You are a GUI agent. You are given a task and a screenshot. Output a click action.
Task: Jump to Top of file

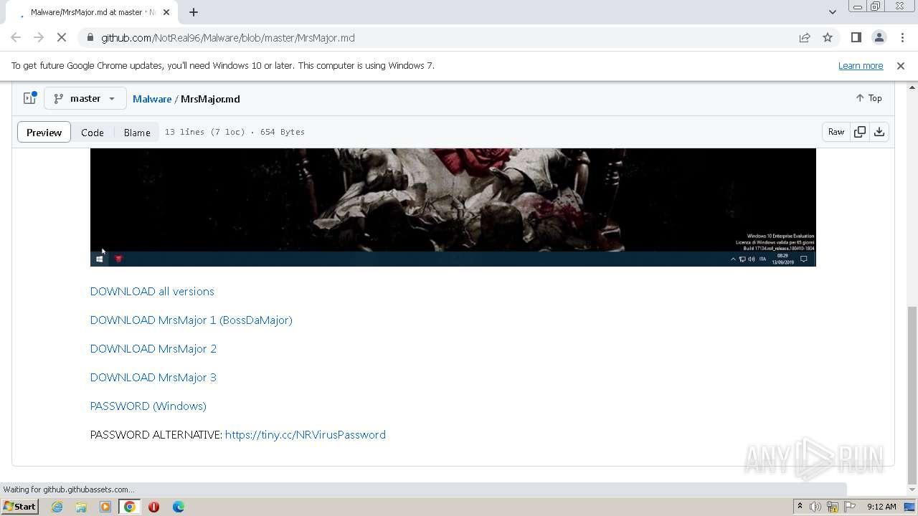(x=869, y=98)
